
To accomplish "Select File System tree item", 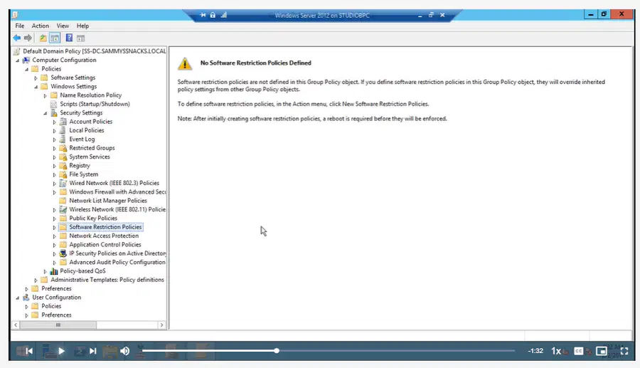I will click(x=84, y=174).
